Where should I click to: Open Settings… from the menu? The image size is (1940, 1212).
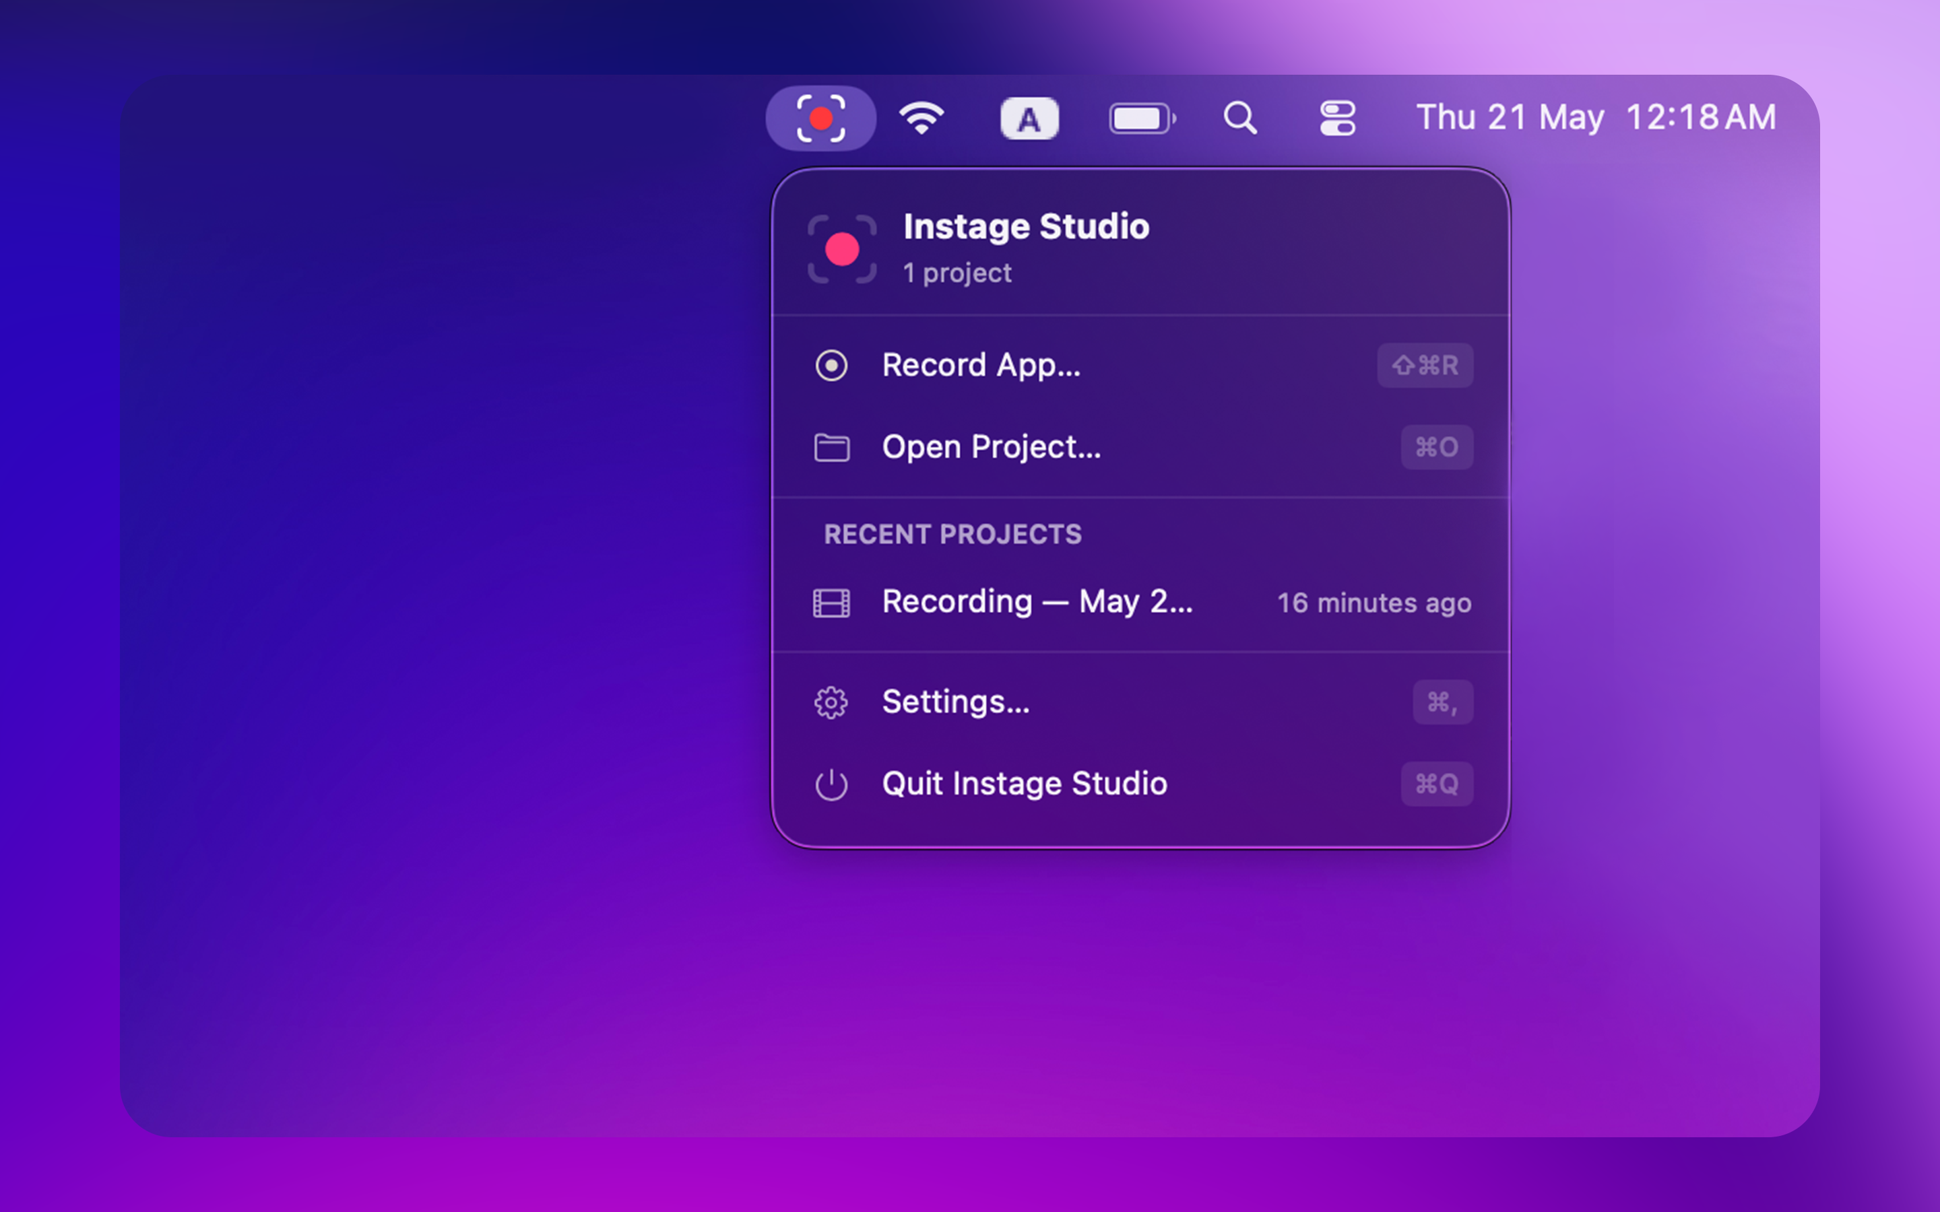(x=1140, y=702)
